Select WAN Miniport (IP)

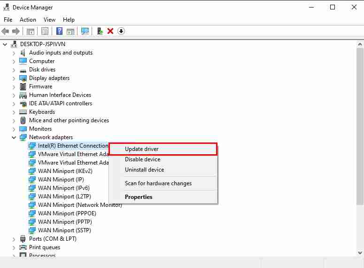(x=61, y=180)
